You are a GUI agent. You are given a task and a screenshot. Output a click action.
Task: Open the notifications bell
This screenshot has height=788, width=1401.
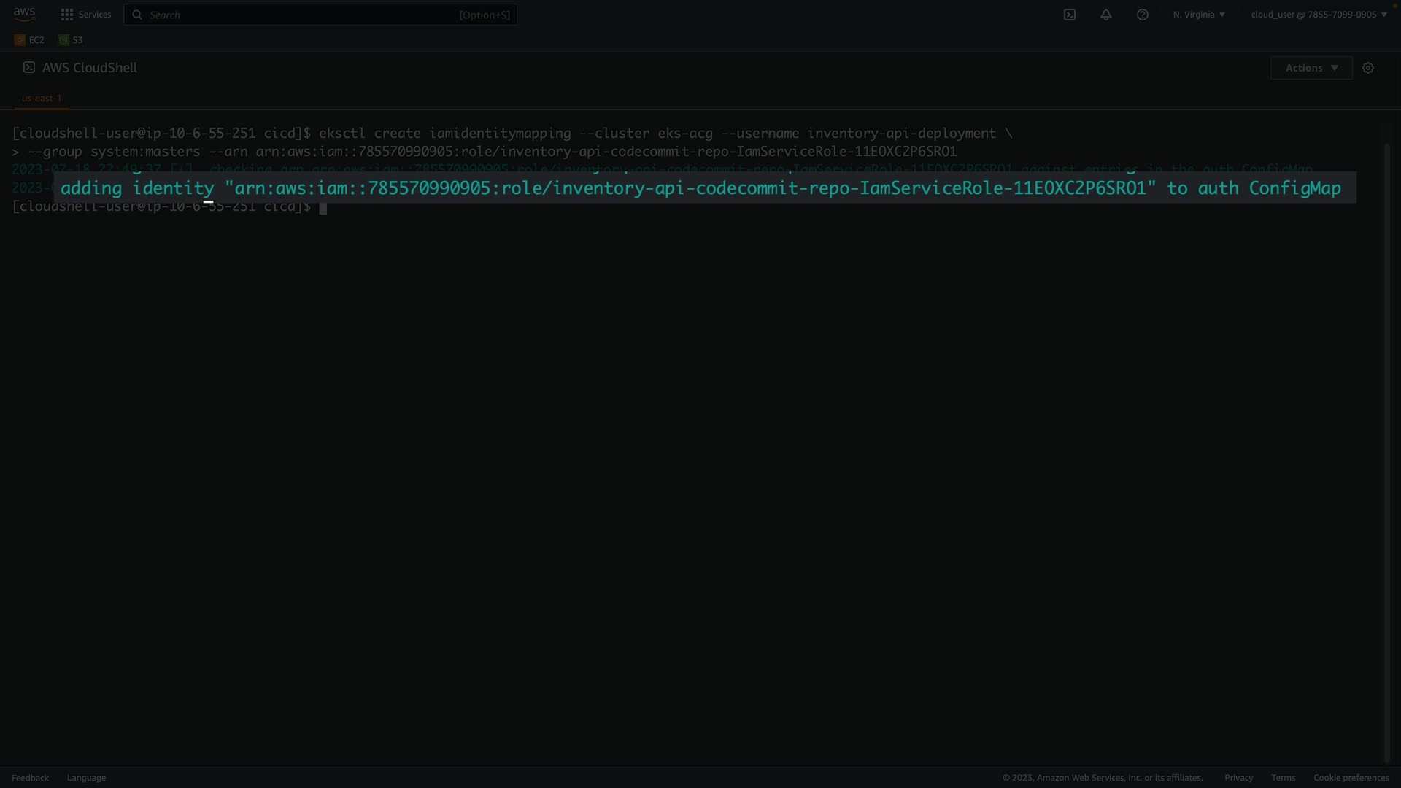(1106, 15)
